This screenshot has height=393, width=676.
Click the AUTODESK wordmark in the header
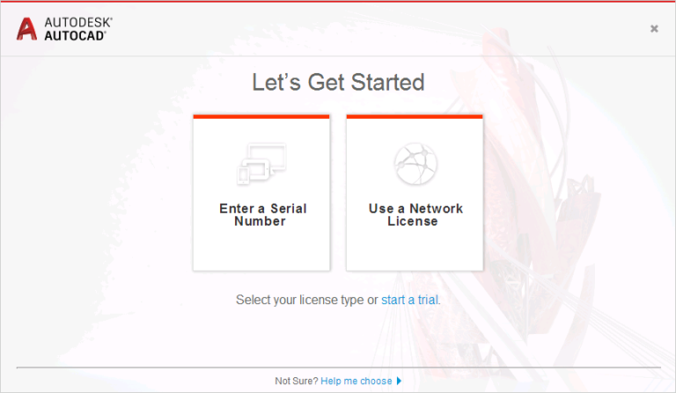point(78,22)
